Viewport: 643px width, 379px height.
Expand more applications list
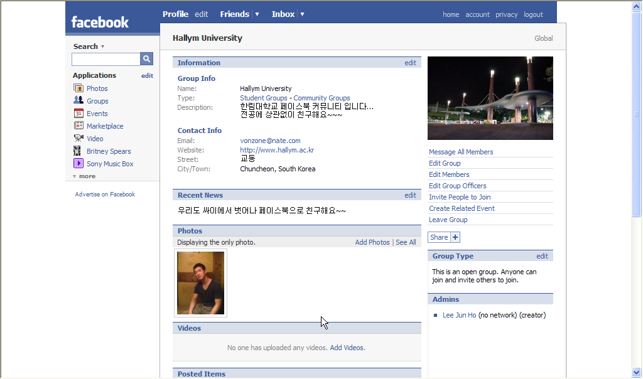point(84,176)
